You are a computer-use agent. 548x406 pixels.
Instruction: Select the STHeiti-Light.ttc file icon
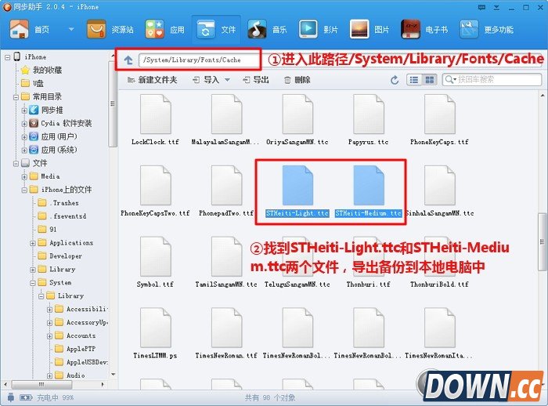pos(297,185)
